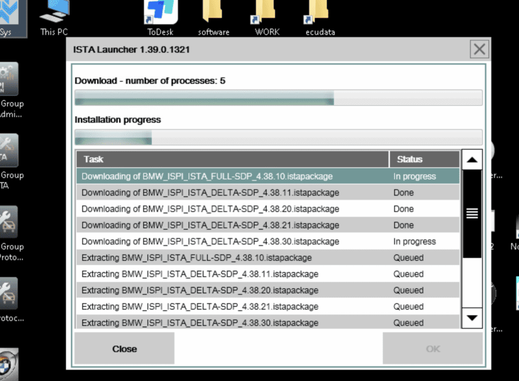
Task: Click Done status of DELTA-SDP_4.38.11 download
Action: [x=403, y=193]
